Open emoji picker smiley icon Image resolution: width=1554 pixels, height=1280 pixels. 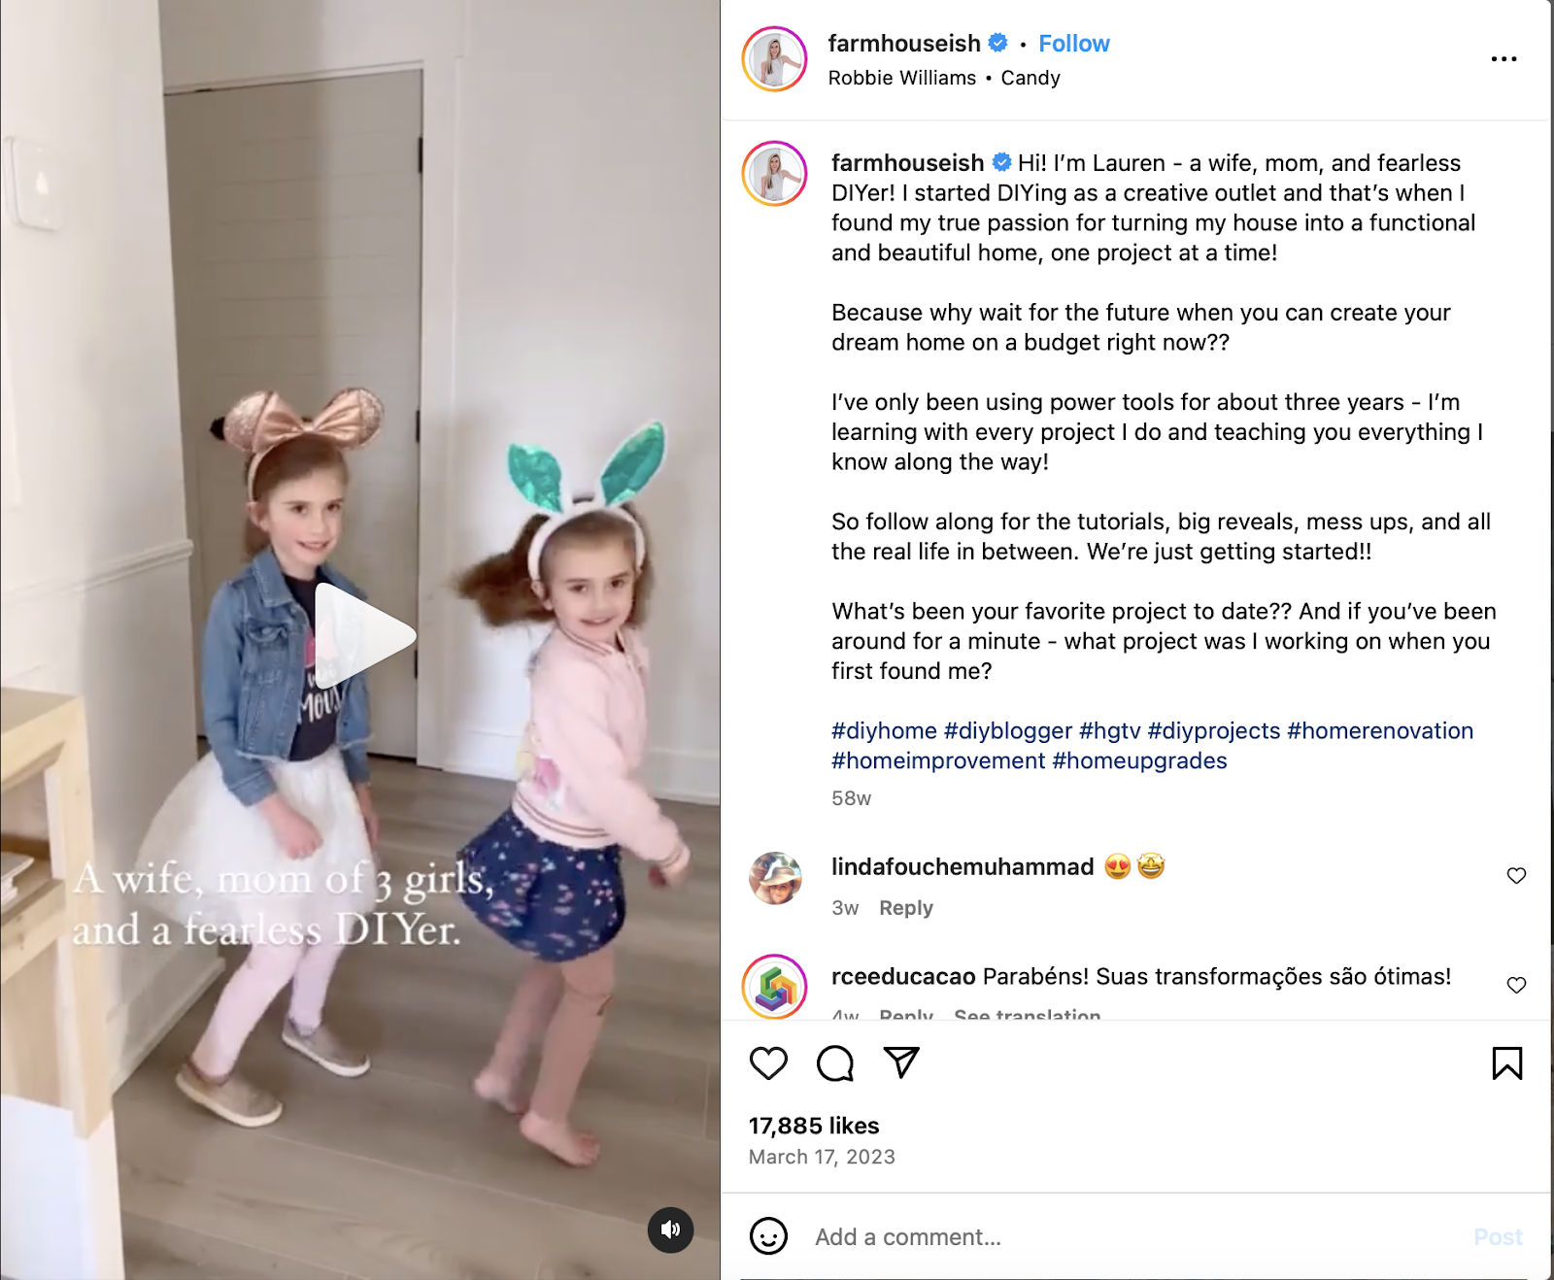768,1236
